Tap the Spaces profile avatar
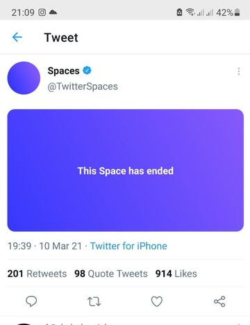The width and height of the screenshot is (250, 325). (24, 78)
